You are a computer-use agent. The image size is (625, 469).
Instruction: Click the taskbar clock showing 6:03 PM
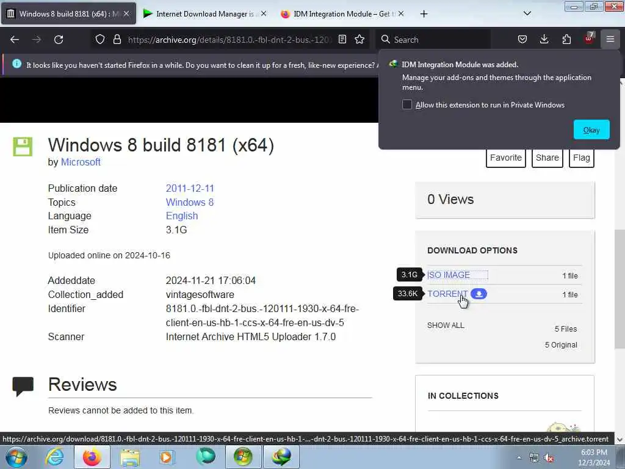pos(594,457)
